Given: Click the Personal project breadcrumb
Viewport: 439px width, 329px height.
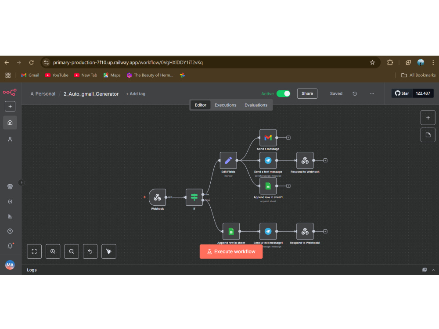Looking at the screenshot, I should [43, 94].
